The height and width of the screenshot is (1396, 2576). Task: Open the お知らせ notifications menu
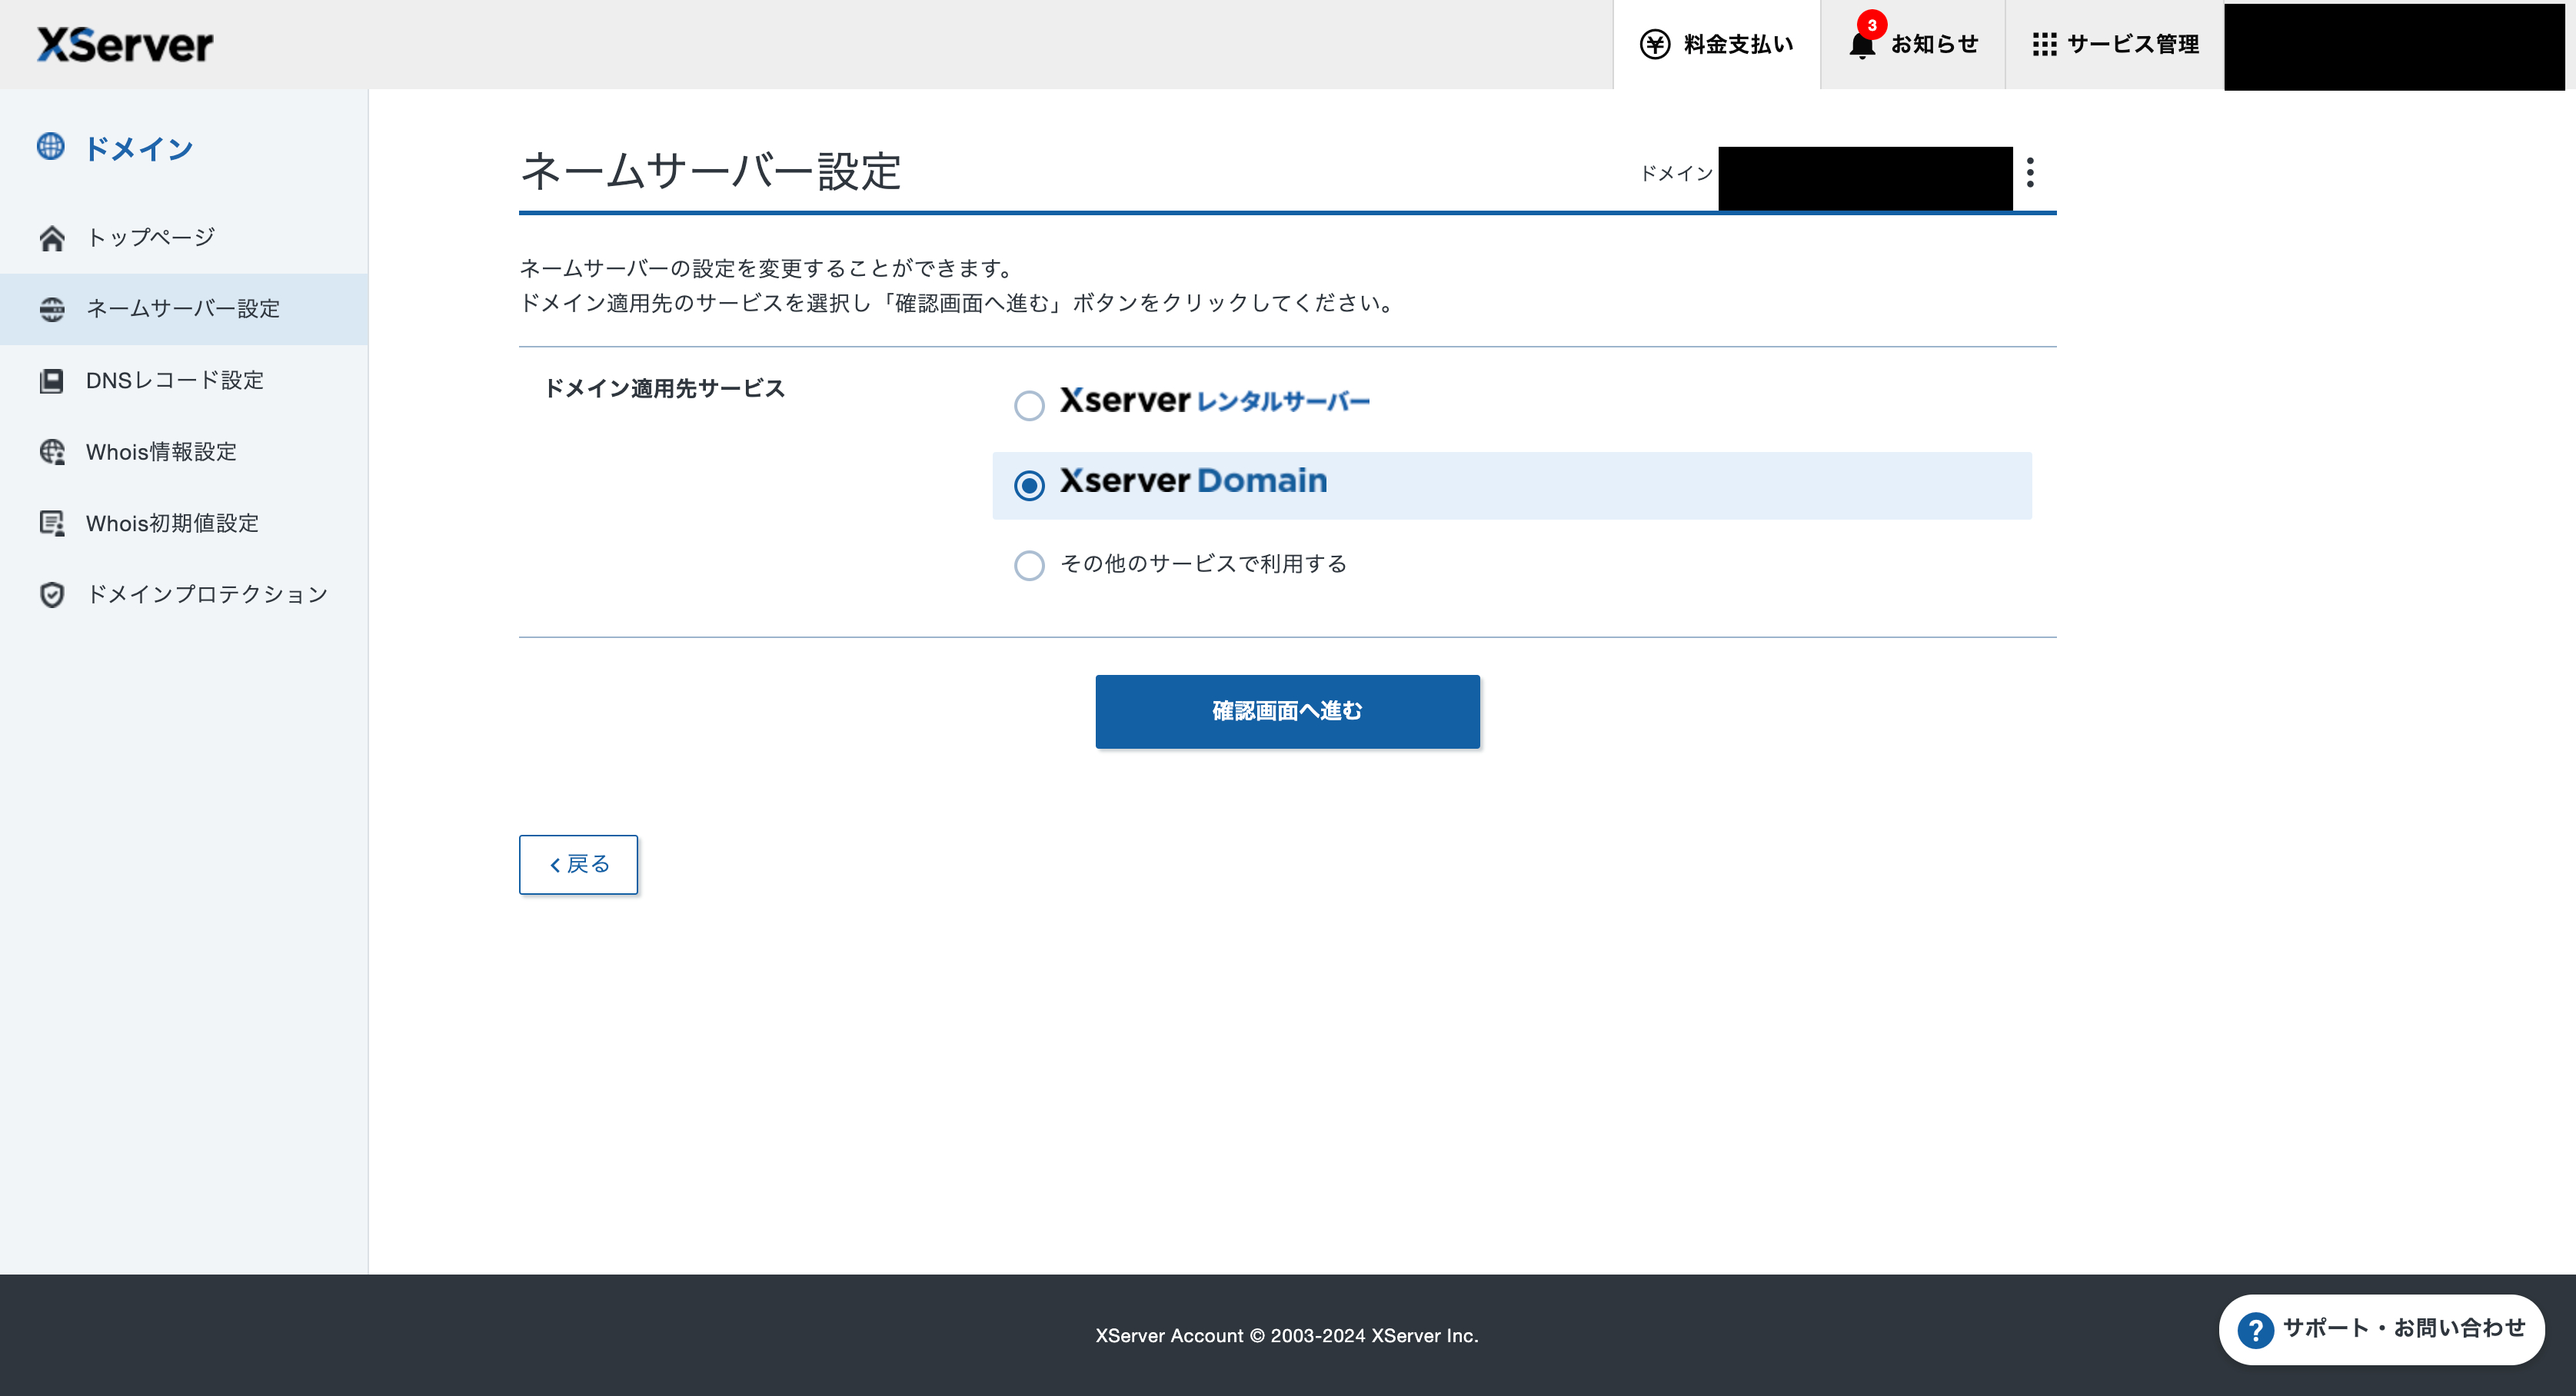[x=1913, y=44]
